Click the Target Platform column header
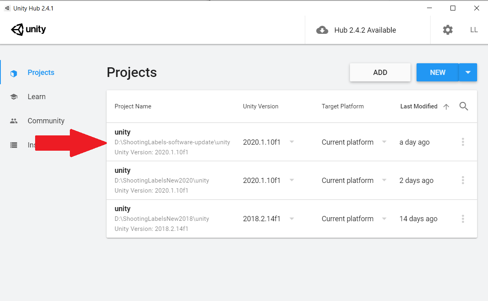Image resolution: width=488 pixels, height=301 pixels. coord(342,106)
